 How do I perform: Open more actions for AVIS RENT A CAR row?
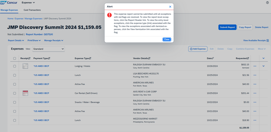[x=255, y=93]
